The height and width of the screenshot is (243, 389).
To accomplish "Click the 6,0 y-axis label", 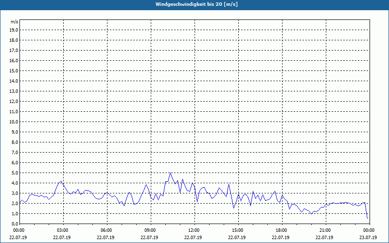I will click(15, 163).
